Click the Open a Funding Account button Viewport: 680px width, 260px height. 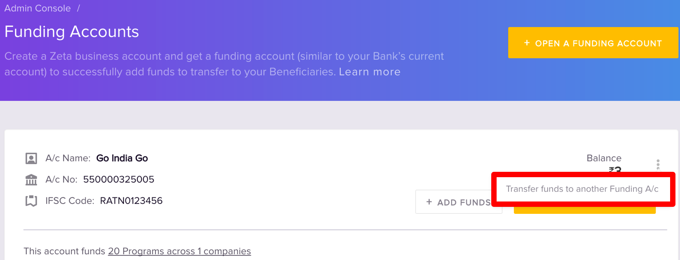[x=593, y=43]
